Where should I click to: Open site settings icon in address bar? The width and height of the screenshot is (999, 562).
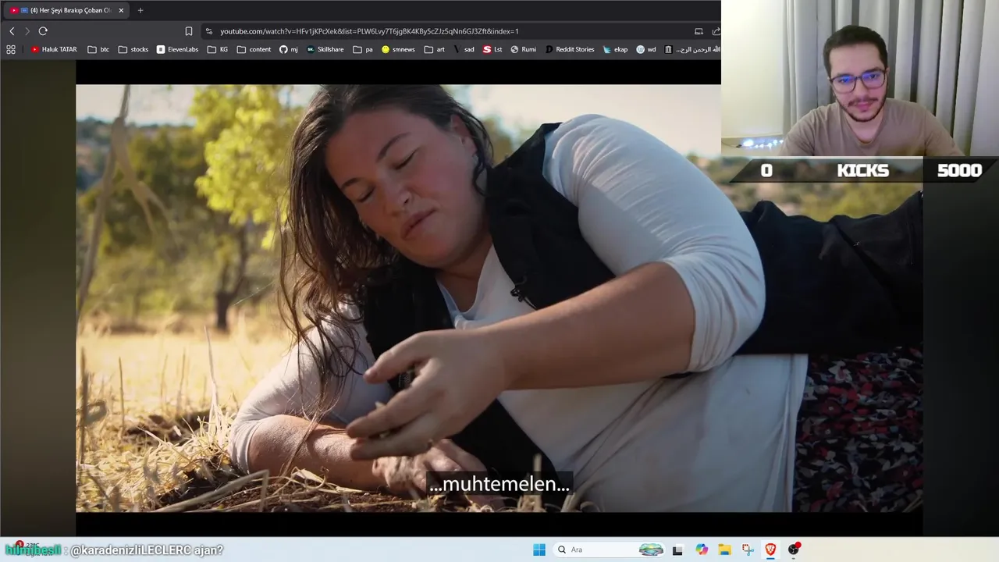(208, 31)
